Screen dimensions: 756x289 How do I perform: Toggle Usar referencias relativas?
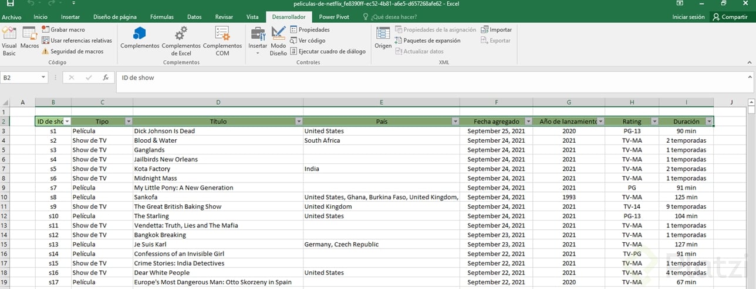(76, 40)
